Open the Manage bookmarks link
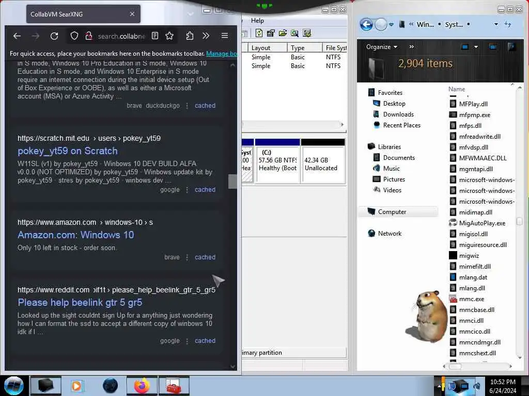This screenshot has height=396, width=529. point(222,54)
